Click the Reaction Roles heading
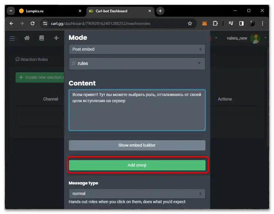This screenshot has height=214, width=274. coord(32,59)
